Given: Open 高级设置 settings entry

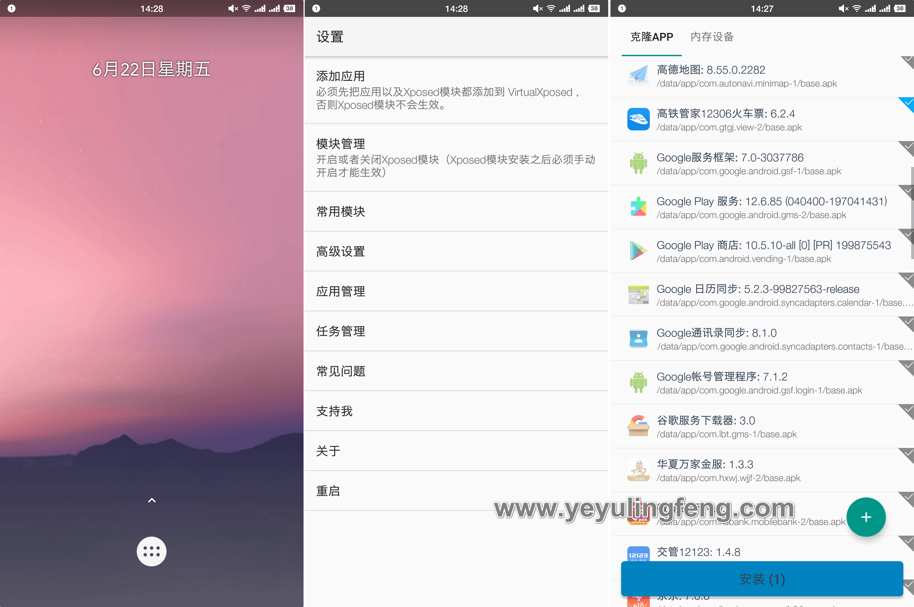Looking at the screenshot, I should pos(456,252).
